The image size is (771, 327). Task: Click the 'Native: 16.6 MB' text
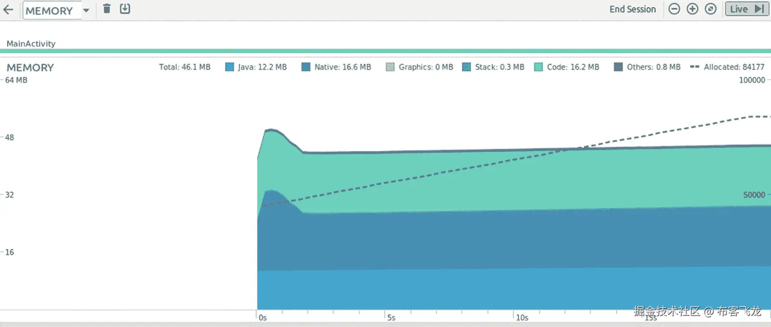point(343,67)
